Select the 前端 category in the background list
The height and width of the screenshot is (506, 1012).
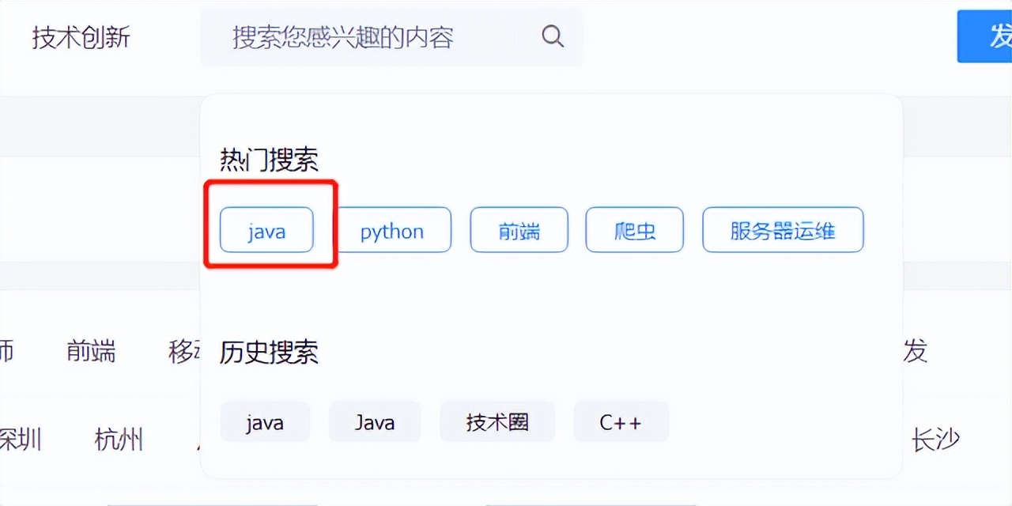click(93, 352)
